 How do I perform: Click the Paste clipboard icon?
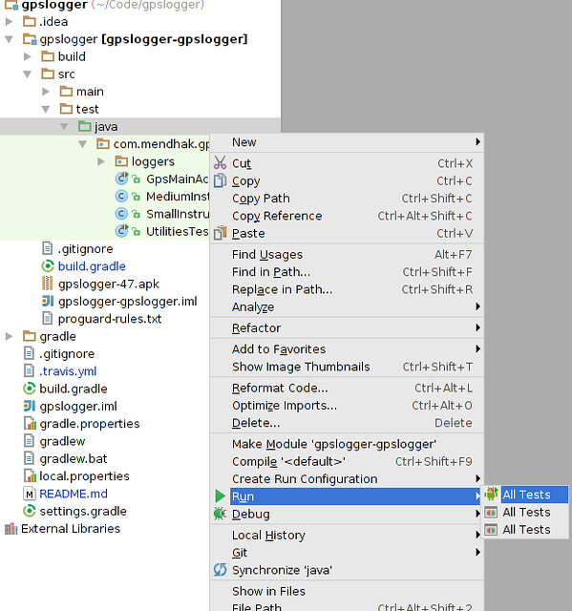[220, 233]
